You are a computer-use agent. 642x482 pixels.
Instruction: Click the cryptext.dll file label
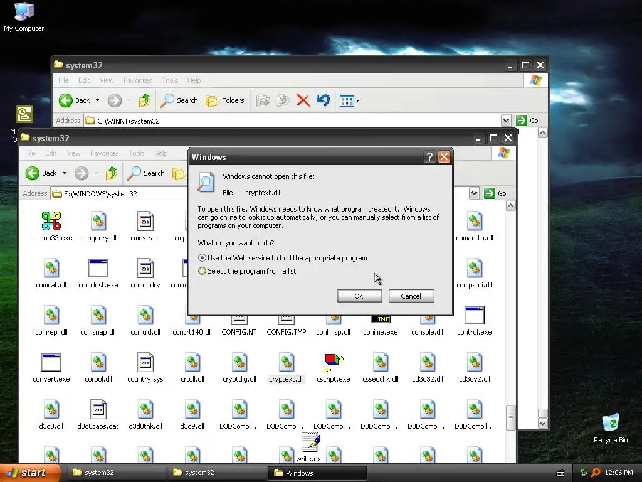click(286, 379)
